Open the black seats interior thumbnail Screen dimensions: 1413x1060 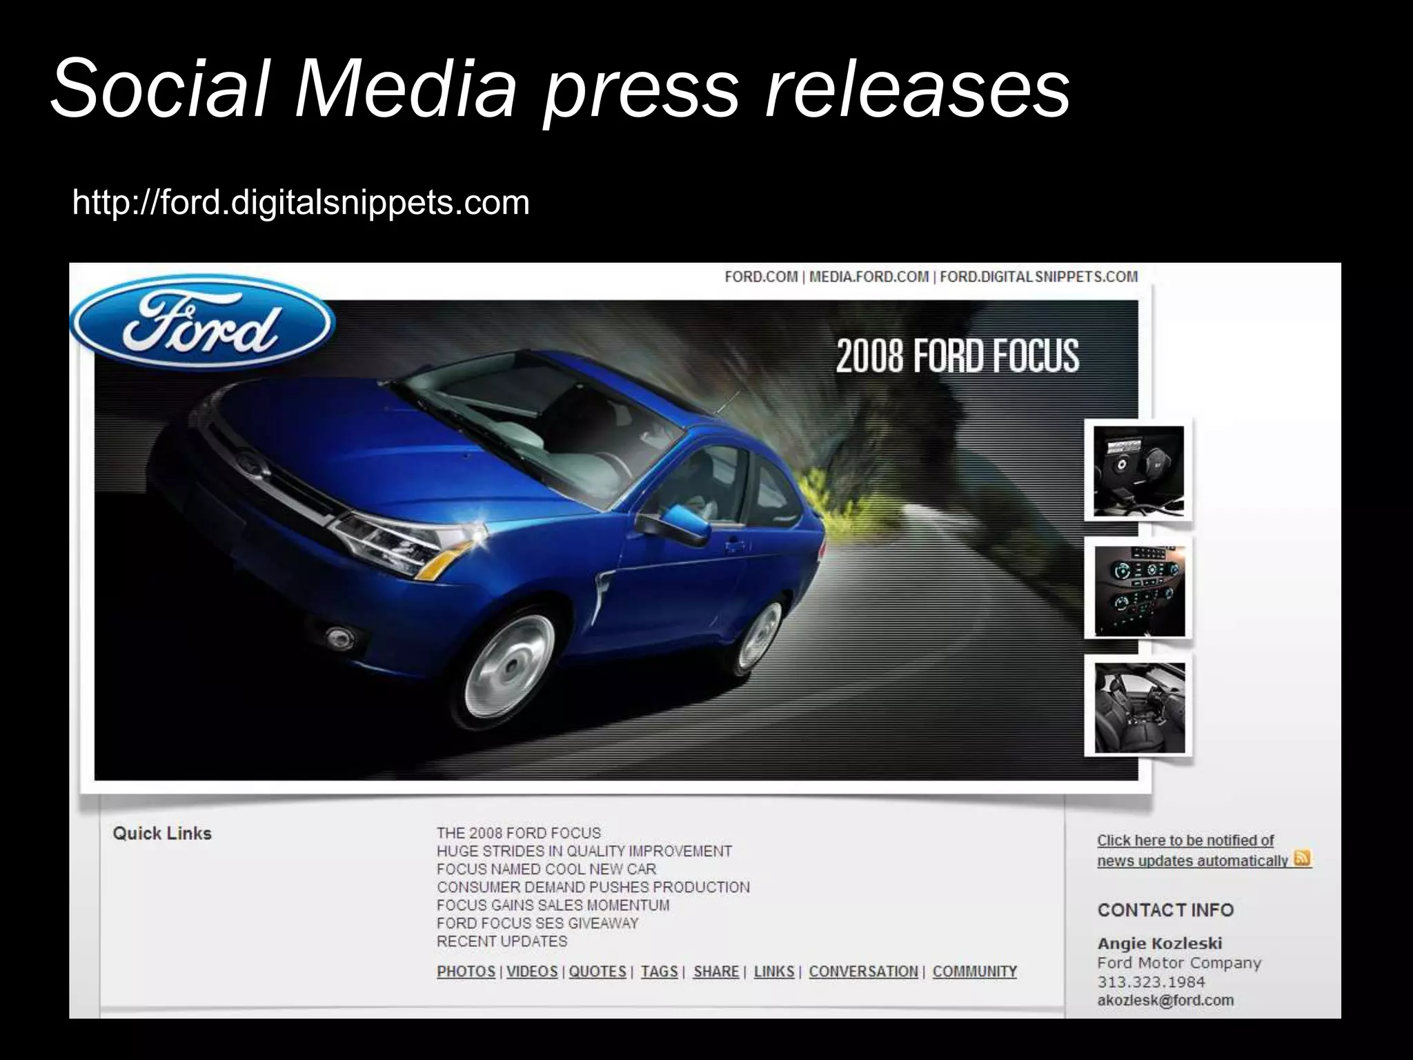1139,707
